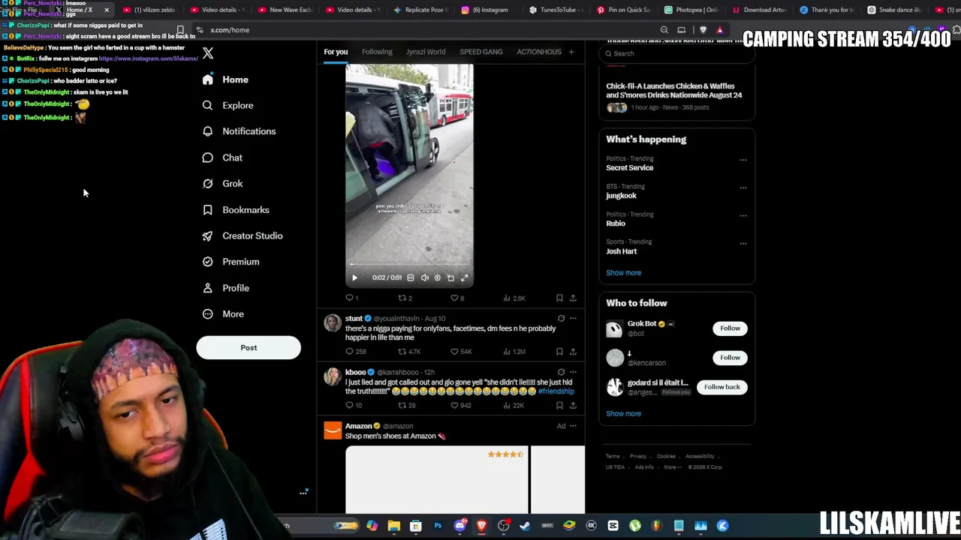This screenshot has width=961, height=540.
Task: Click the X Search input field
Action: [676, 53]
